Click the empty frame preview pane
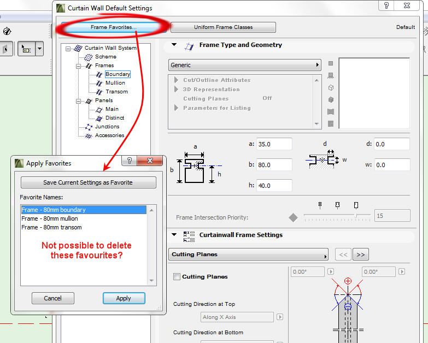The height and width of the screenshot is (343, 428). (x=374, y=93)
